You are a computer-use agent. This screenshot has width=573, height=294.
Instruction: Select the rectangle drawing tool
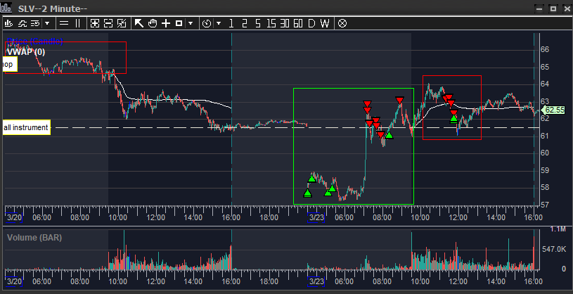[x=179, y=23]
